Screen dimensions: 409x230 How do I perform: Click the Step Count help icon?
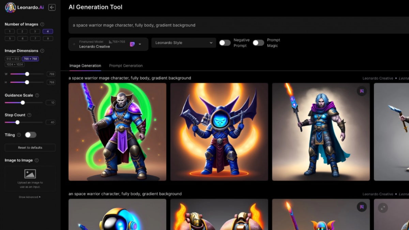[29, 115]
